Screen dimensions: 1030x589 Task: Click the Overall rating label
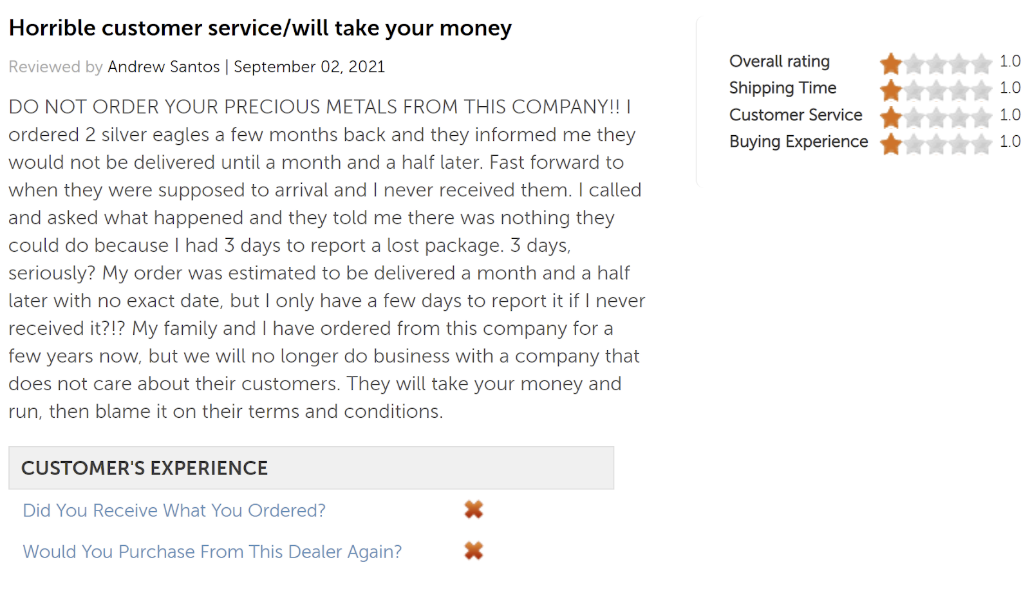click(780, 61)
